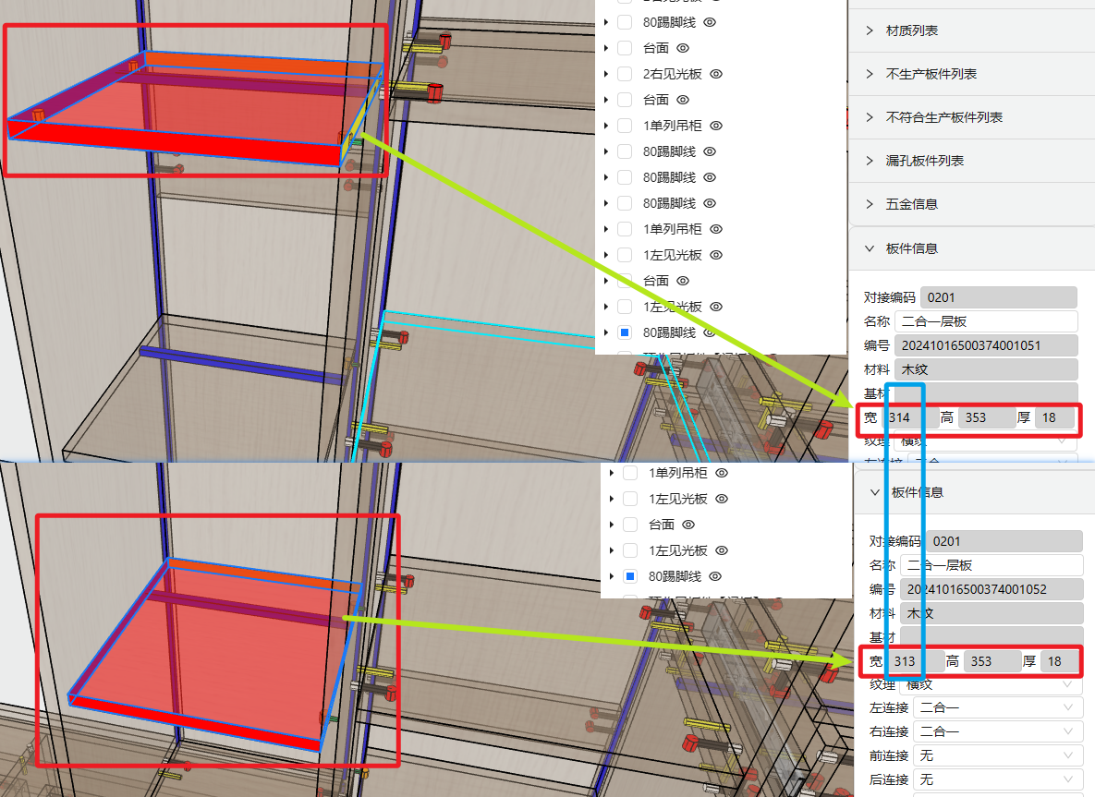Click the 编号 field ending in 1052
The height and width of the screenshot is (797, 1095).
[991, 589]
